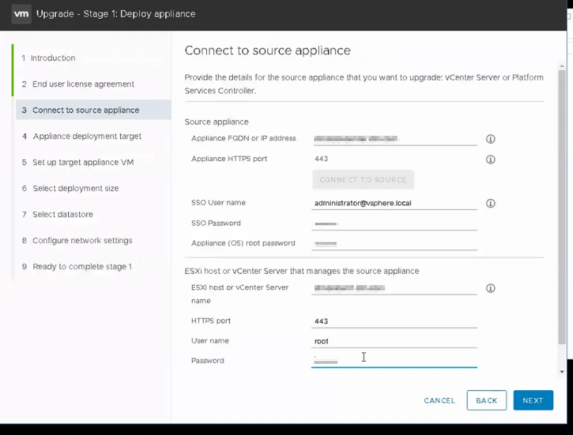Viewport: 573px width, 435px height.
Task: Click the Appliance (OS) root password field
Action: tap(394, 244)
